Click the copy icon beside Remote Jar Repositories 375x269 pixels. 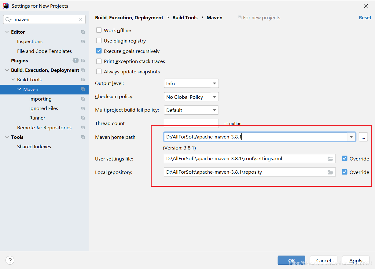[x=83, y=127]
